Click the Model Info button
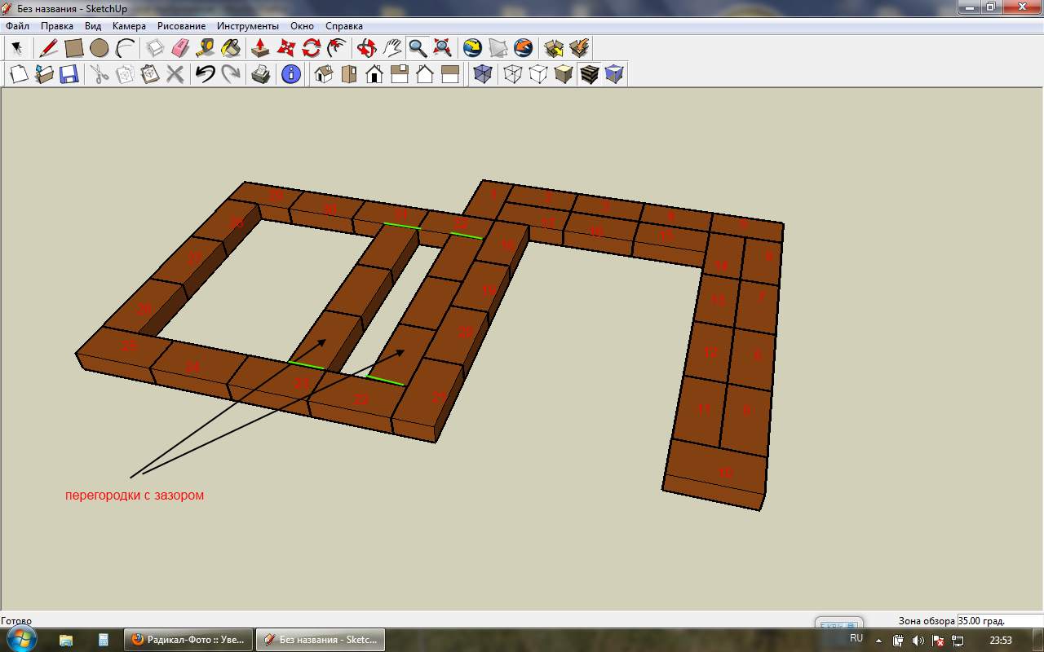Viewport: 1044px width, 652px height. 290,75
